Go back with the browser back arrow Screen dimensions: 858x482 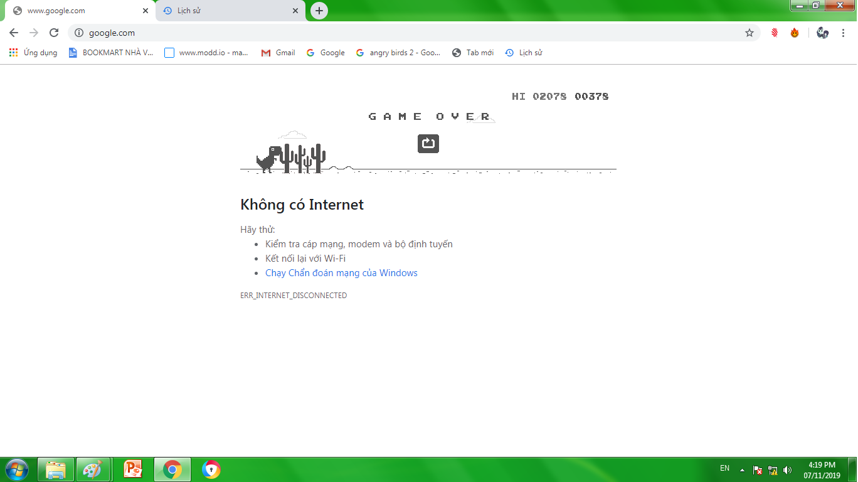tap(14, 33)
